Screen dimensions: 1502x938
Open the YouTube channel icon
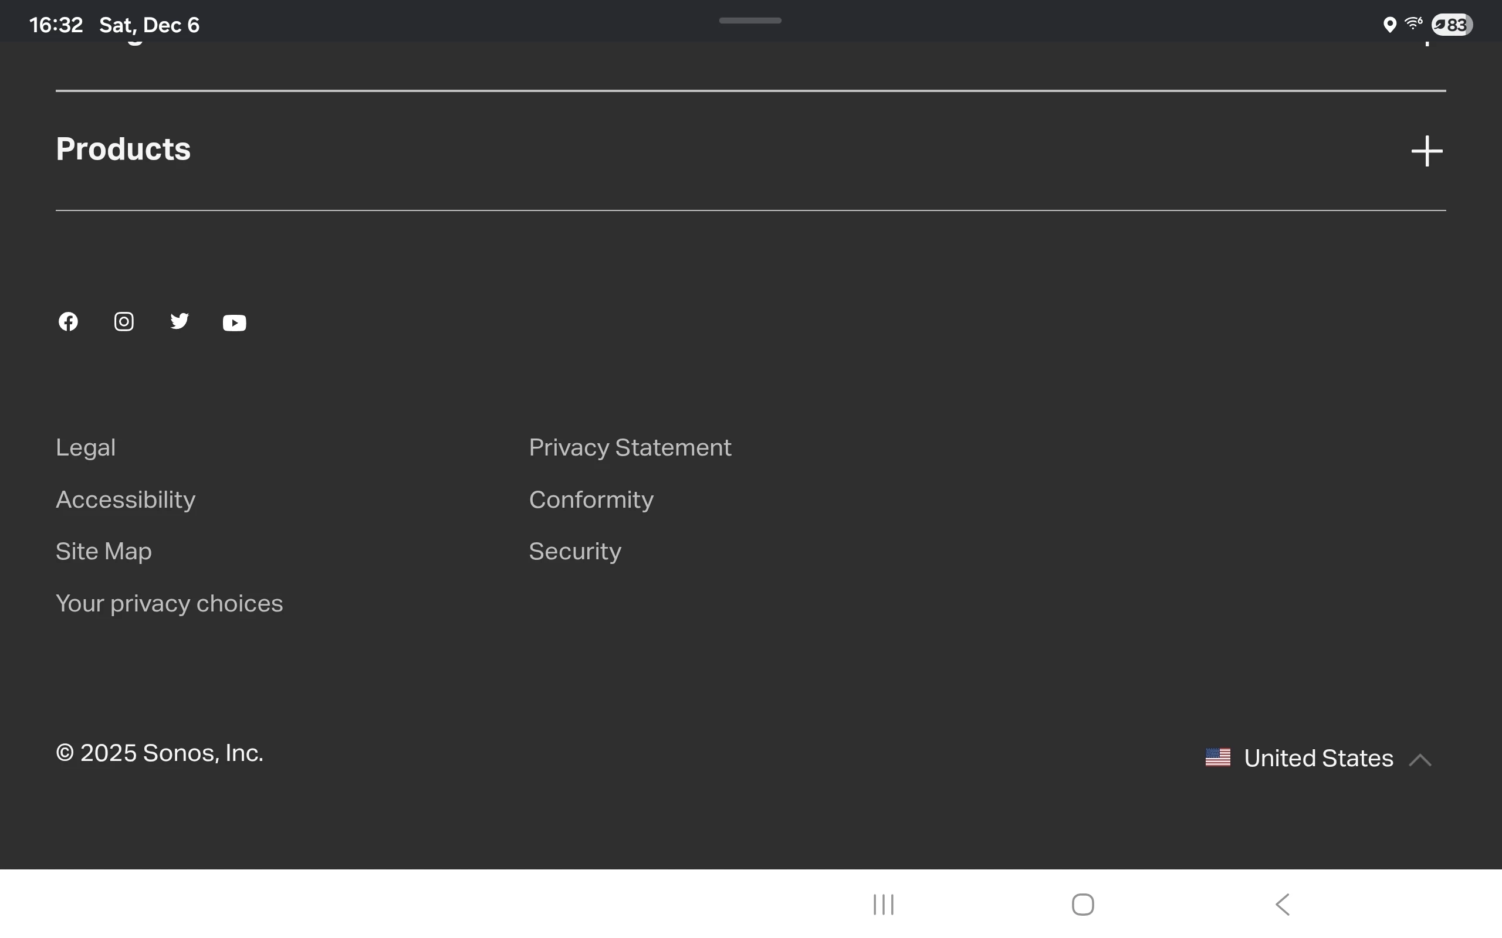(x=235, y=322)
